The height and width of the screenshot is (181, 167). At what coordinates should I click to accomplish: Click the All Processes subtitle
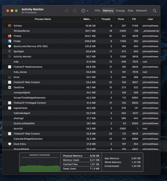[x=29, y=12]
